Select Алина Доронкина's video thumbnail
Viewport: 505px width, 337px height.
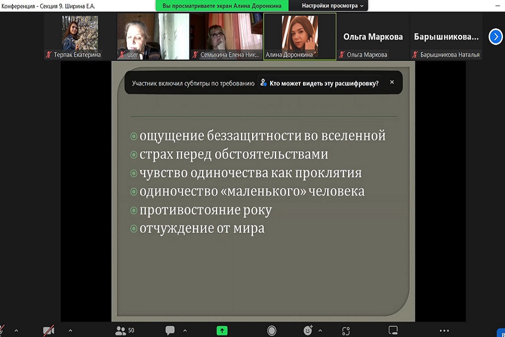tap(300, 34)
